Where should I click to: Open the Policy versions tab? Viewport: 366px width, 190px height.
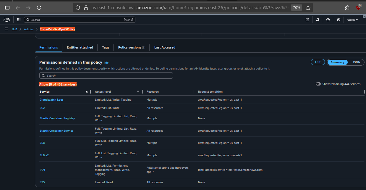click(x=129, y=47)
